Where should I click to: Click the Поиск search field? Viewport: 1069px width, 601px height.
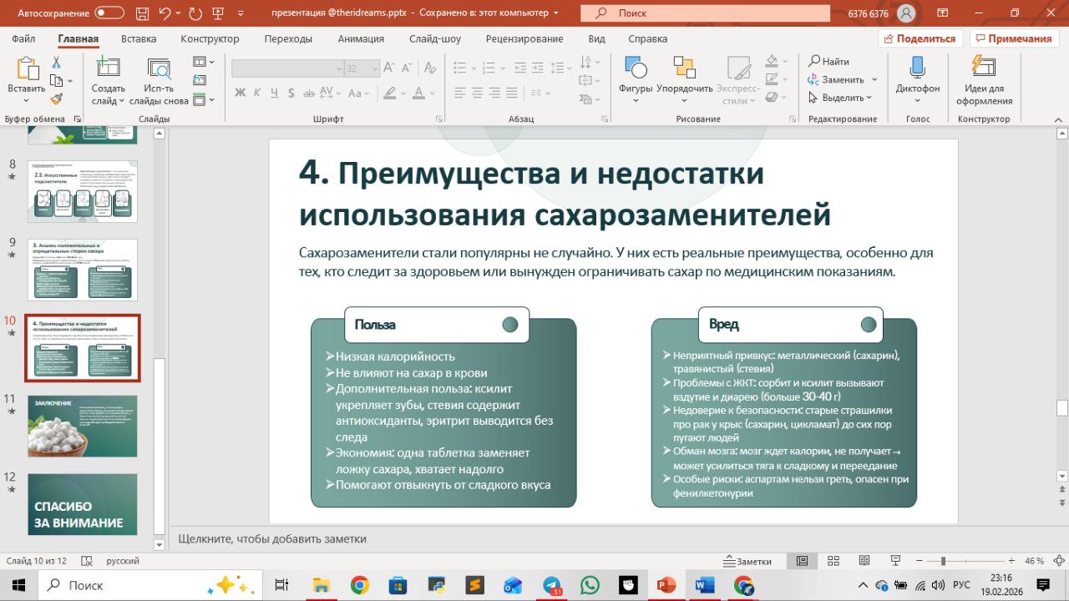point(705,13)
